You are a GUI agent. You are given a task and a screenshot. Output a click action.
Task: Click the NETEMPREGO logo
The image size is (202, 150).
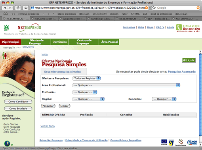tap(29, 27)
